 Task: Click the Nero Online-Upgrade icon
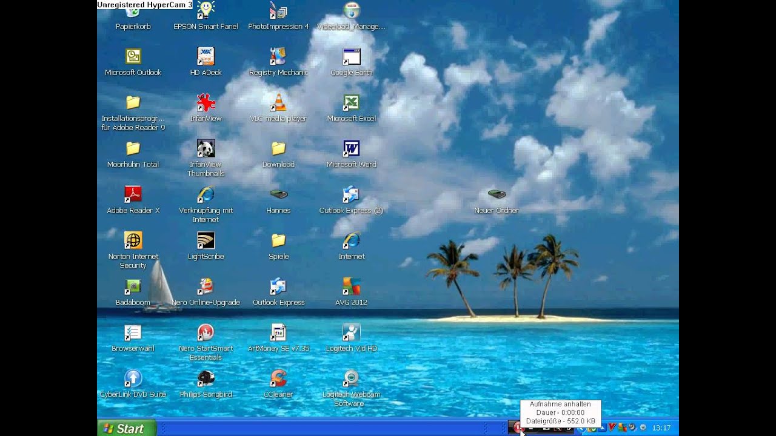[206, 286]
